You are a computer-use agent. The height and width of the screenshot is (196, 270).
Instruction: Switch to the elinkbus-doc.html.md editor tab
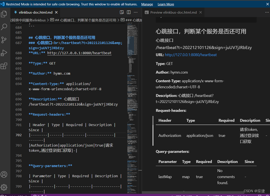[36, 13]
